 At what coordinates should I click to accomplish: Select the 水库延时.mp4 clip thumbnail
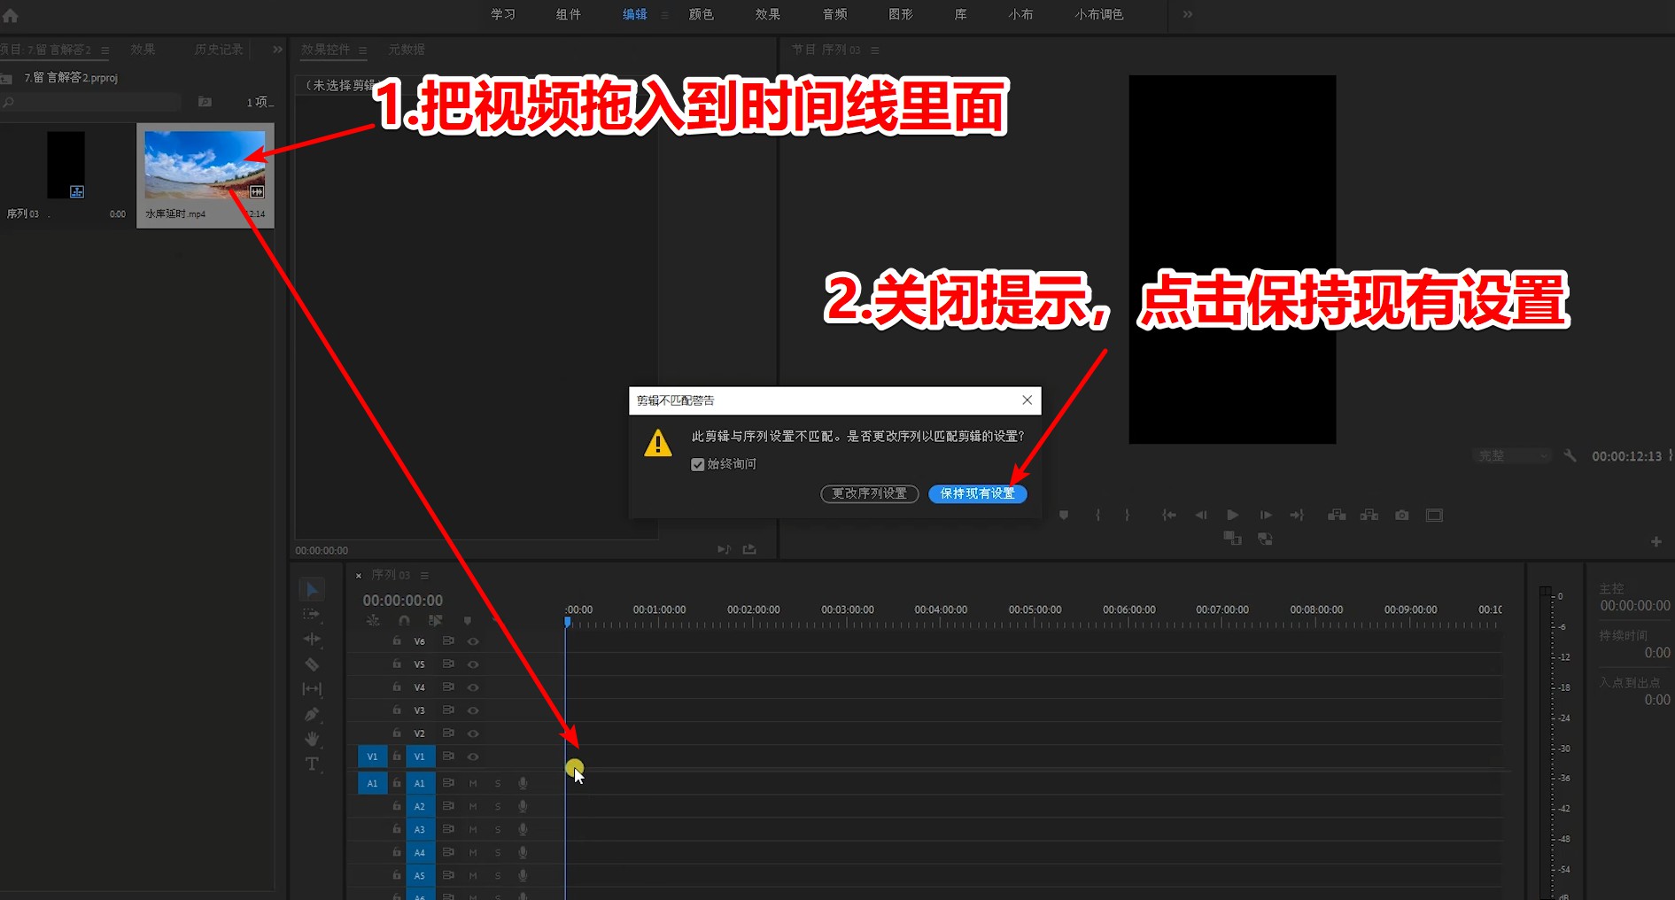pos(205,164)
